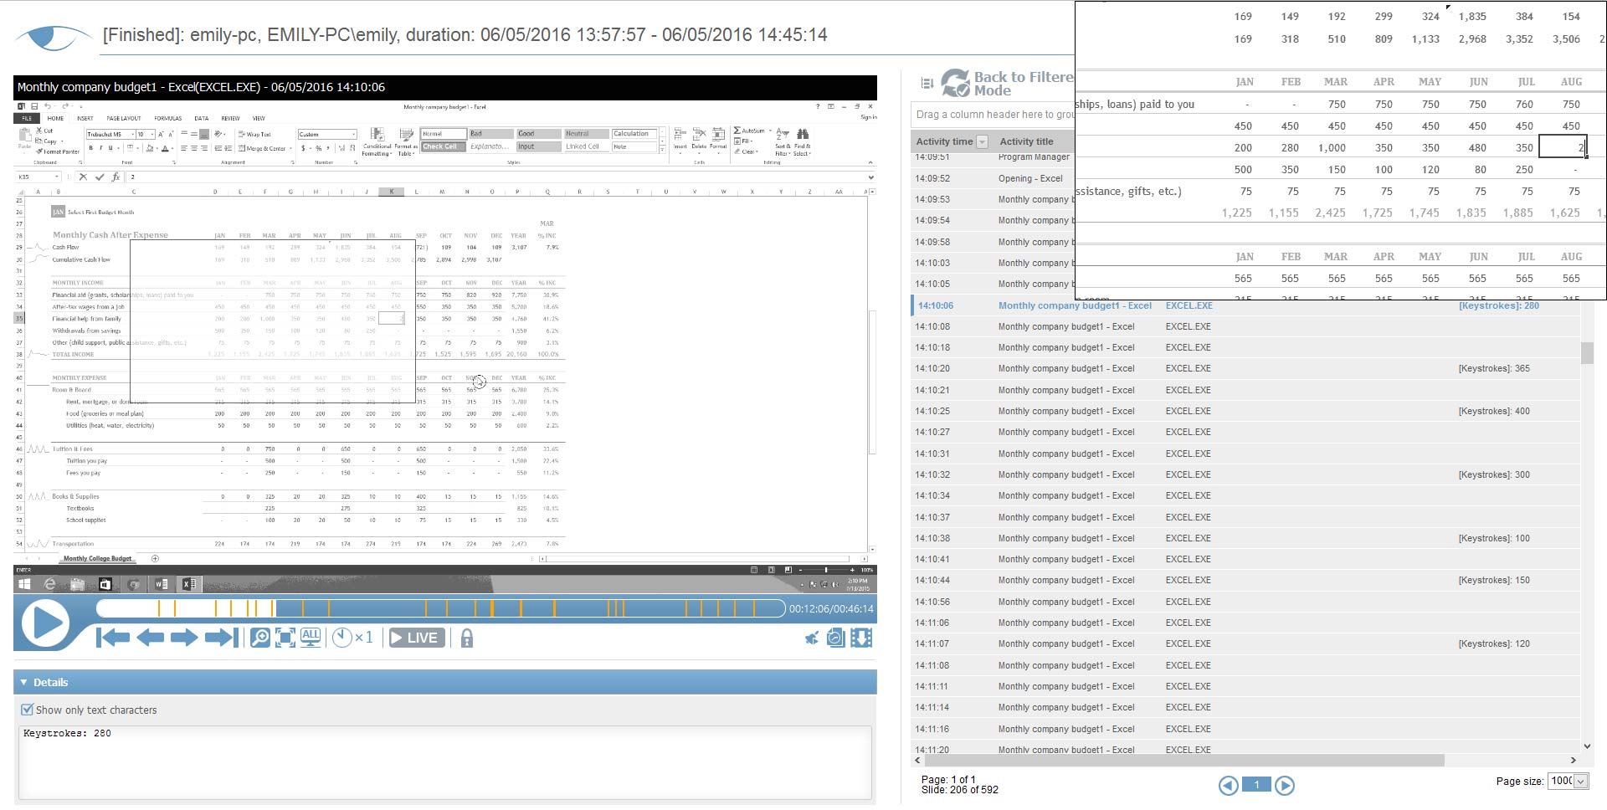Toggle Show only text characters checkbox
The height and width of the screenshot is (810, 1607).
pos(27,710)
